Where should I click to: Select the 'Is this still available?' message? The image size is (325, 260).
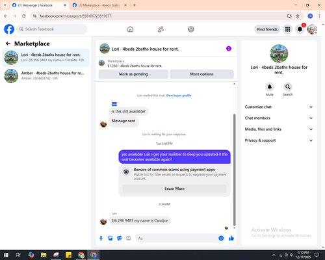tap(129, 111)
